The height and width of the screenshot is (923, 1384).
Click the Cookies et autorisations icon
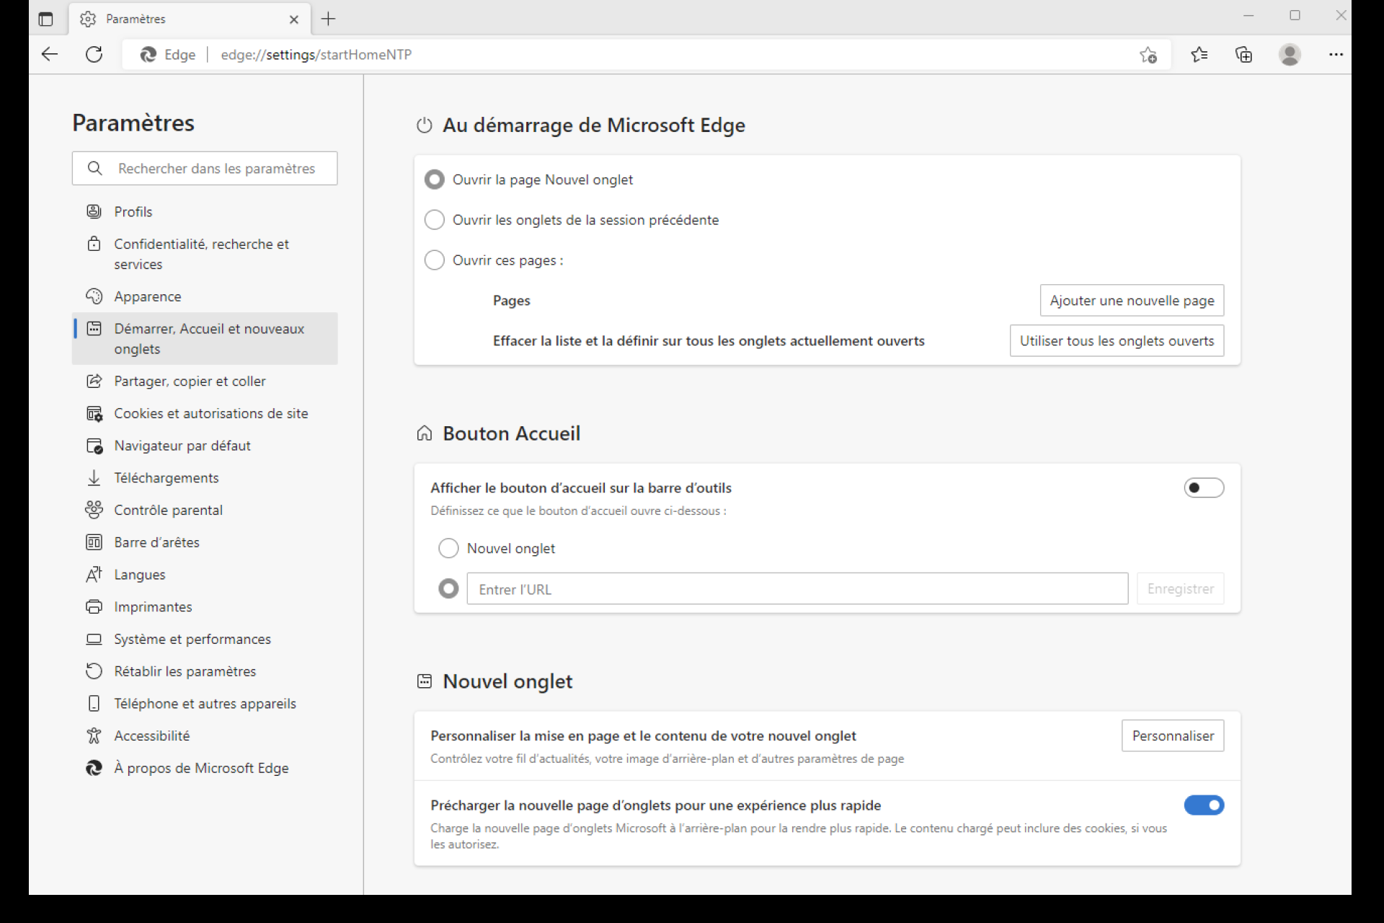click(x=94, y=413)
